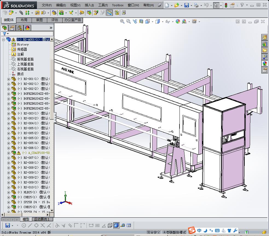
Task: Toggle Chinese/English IME mode
Action: [x=199, y=230]
